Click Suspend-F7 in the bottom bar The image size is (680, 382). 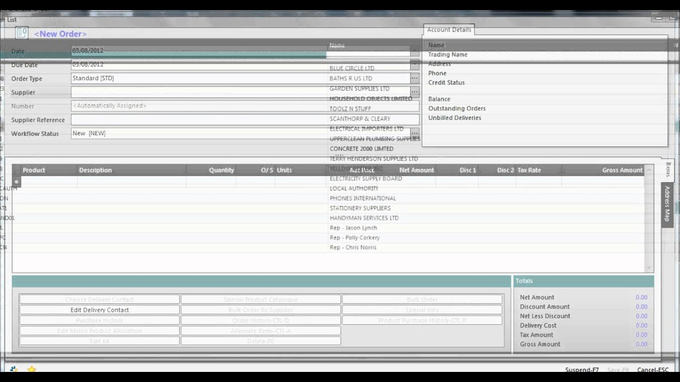click(582, 370)
